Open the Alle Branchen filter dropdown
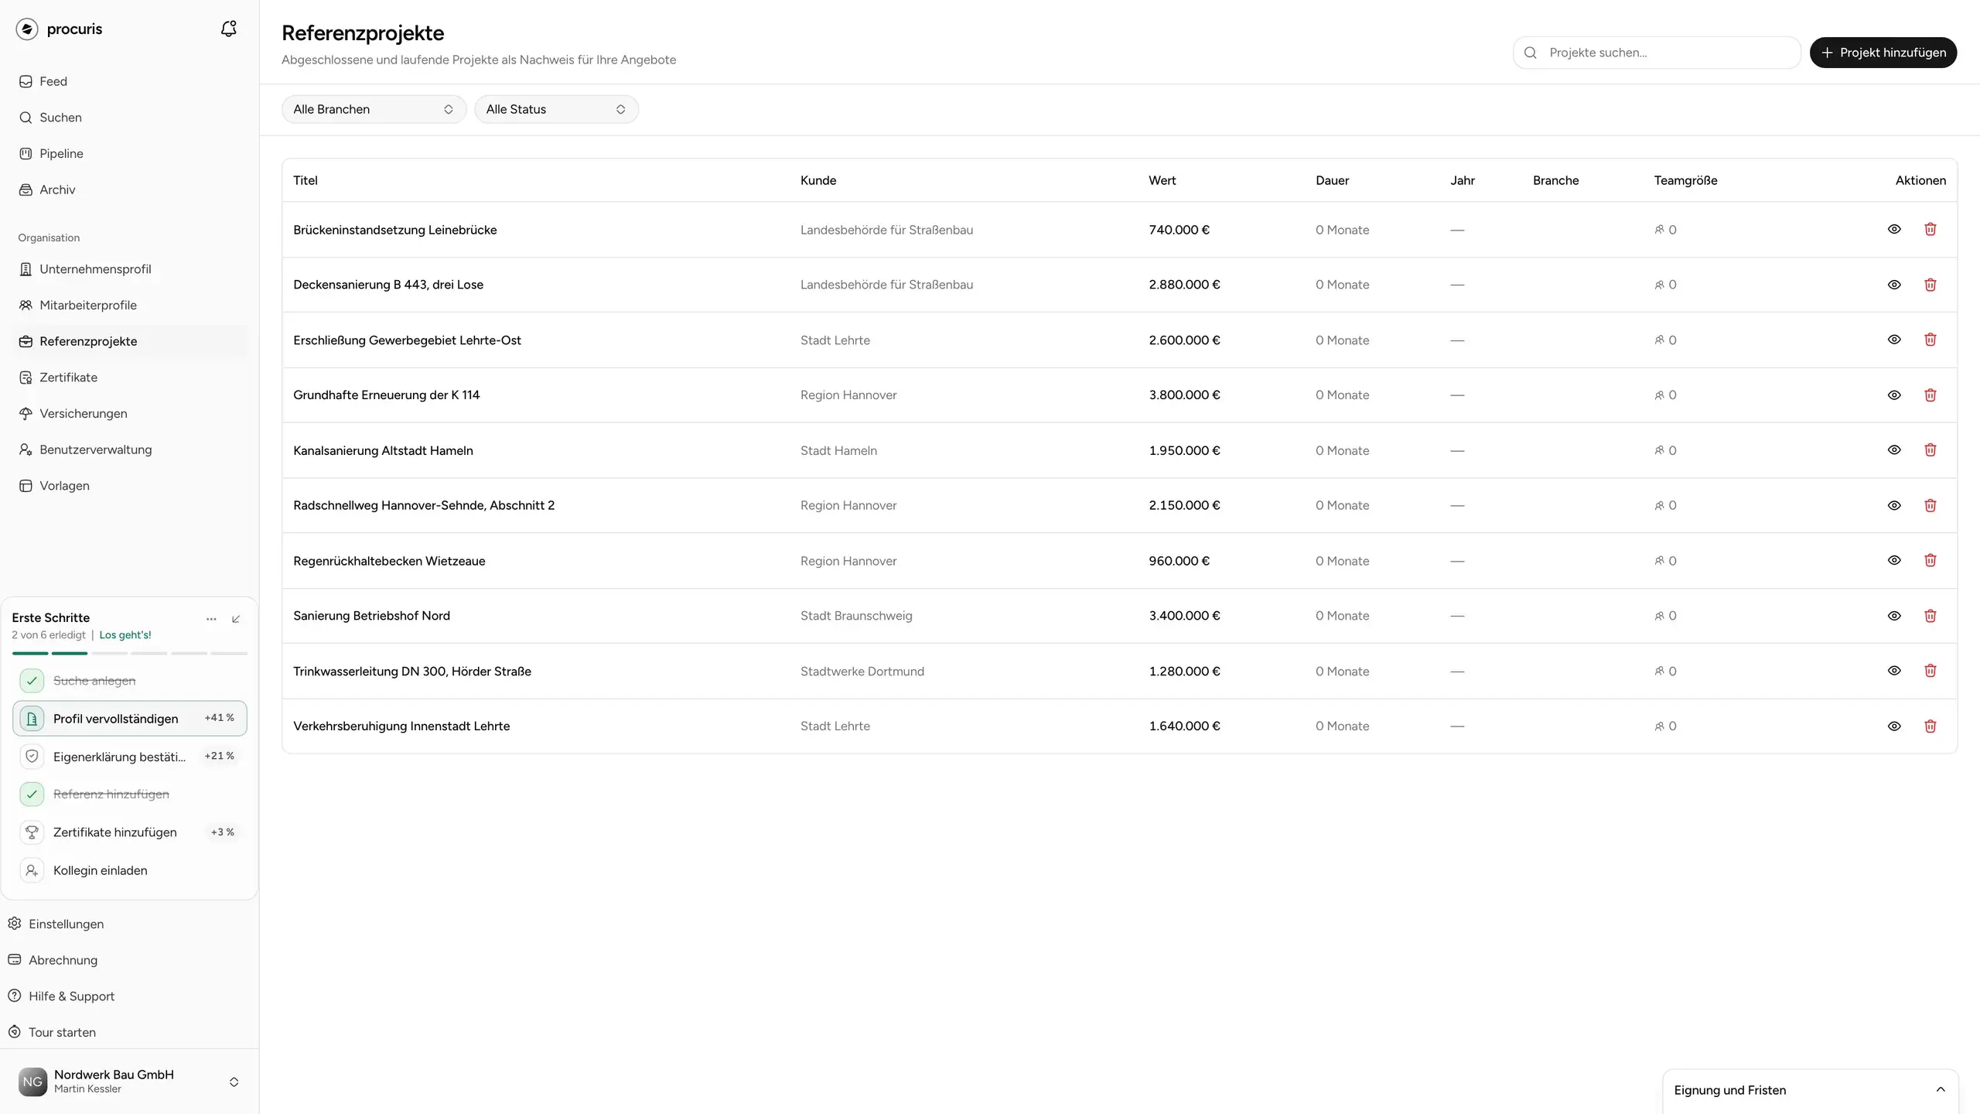This screenshot has height=1114, width=1980. (374, 109)
